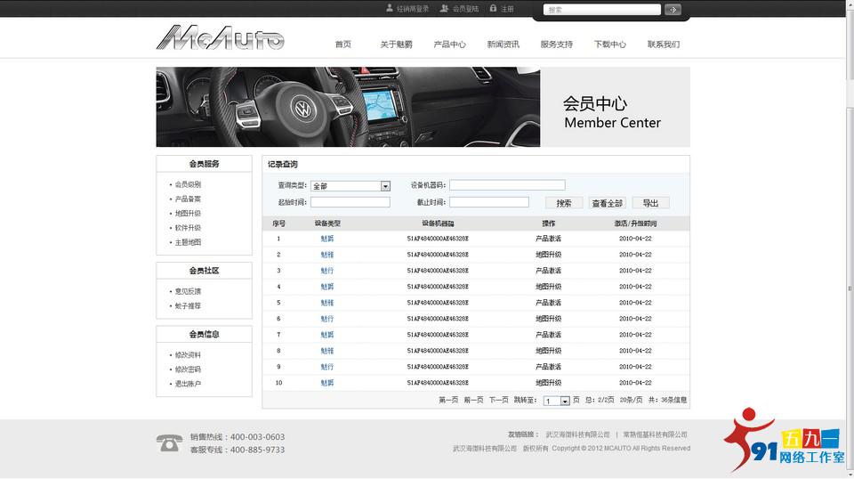Click the McAuto logo
The width and height of the screenshot is (854, 479).
(x=220, y=38)
